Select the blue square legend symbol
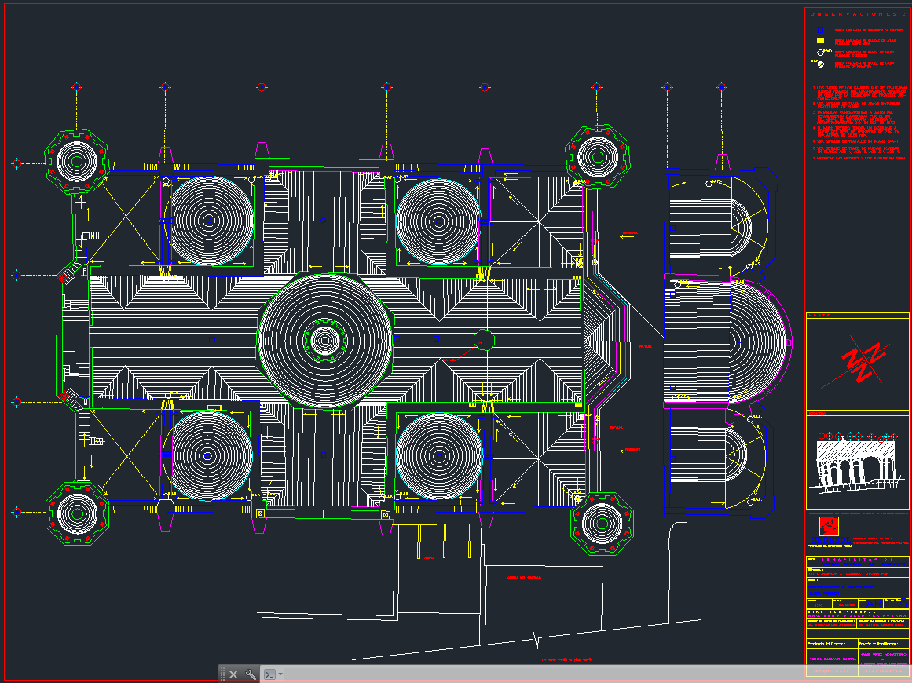Viewport: 912px width, 683px height. tap(819, 30)
